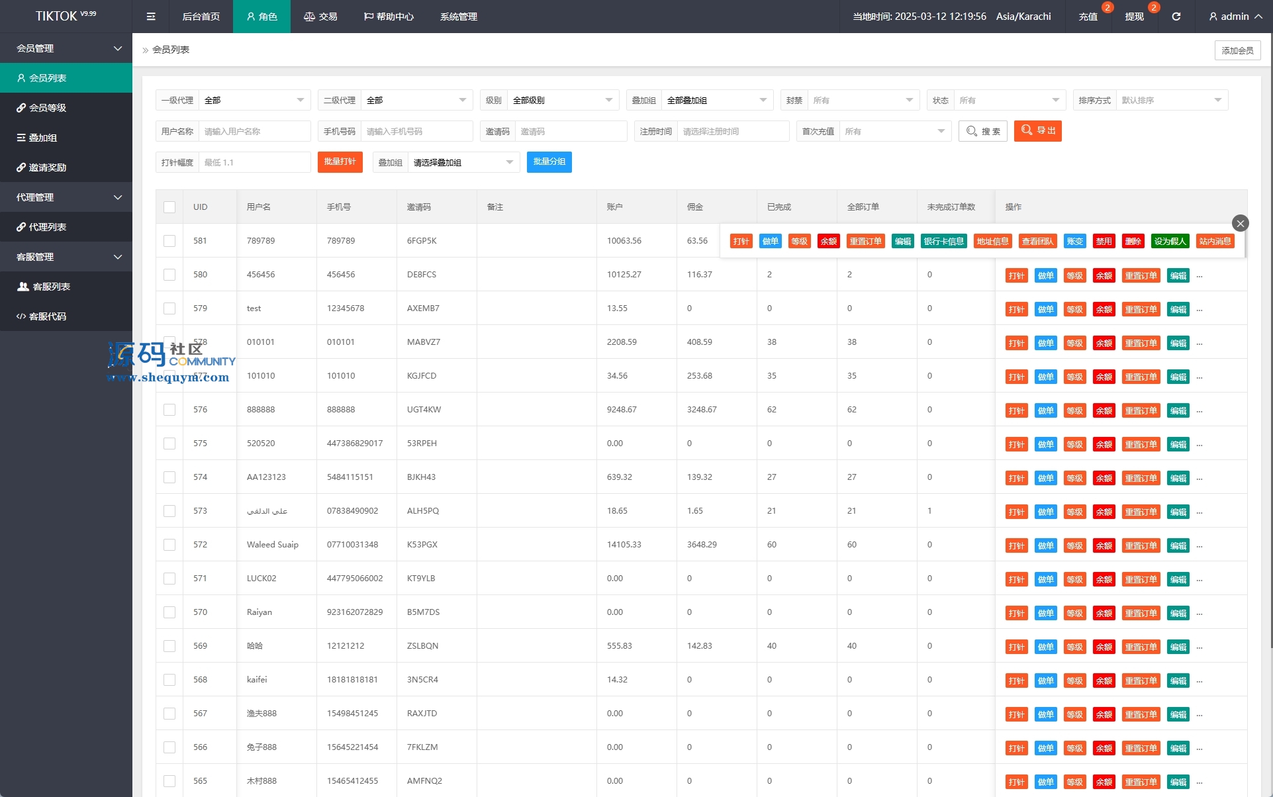The height and width of the screenshot is (797, 1273).
Task: Click the search magnifier 搜索 button
Action: pos(983,131)
